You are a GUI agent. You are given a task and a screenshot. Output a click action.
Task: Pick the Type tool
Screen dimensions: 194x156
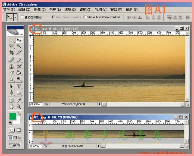[x=19, y=87]
